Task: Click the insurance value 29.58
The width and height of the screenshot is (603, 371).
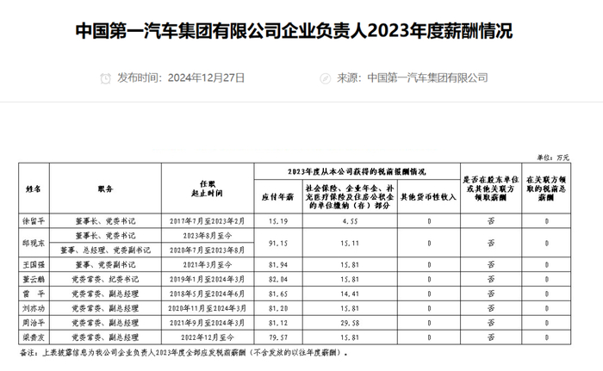Action: click(x=350, y=324)
